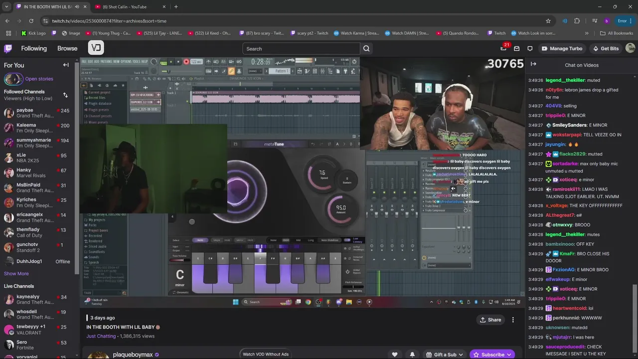Image resolution: width=638 pixels, height=359 pixels.
Task: Toggle notification bell for plaqueboymax
Action: [x=412, y=355]
